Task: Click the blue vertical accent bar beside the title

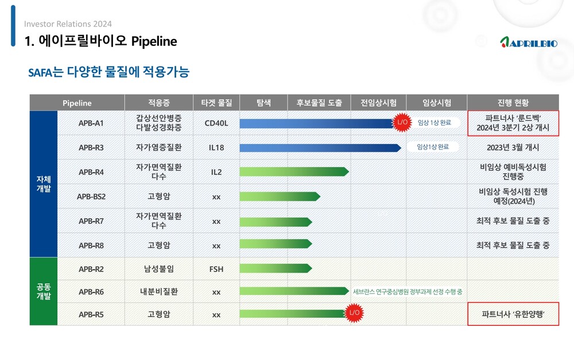Action: click(x=13, y=26)
